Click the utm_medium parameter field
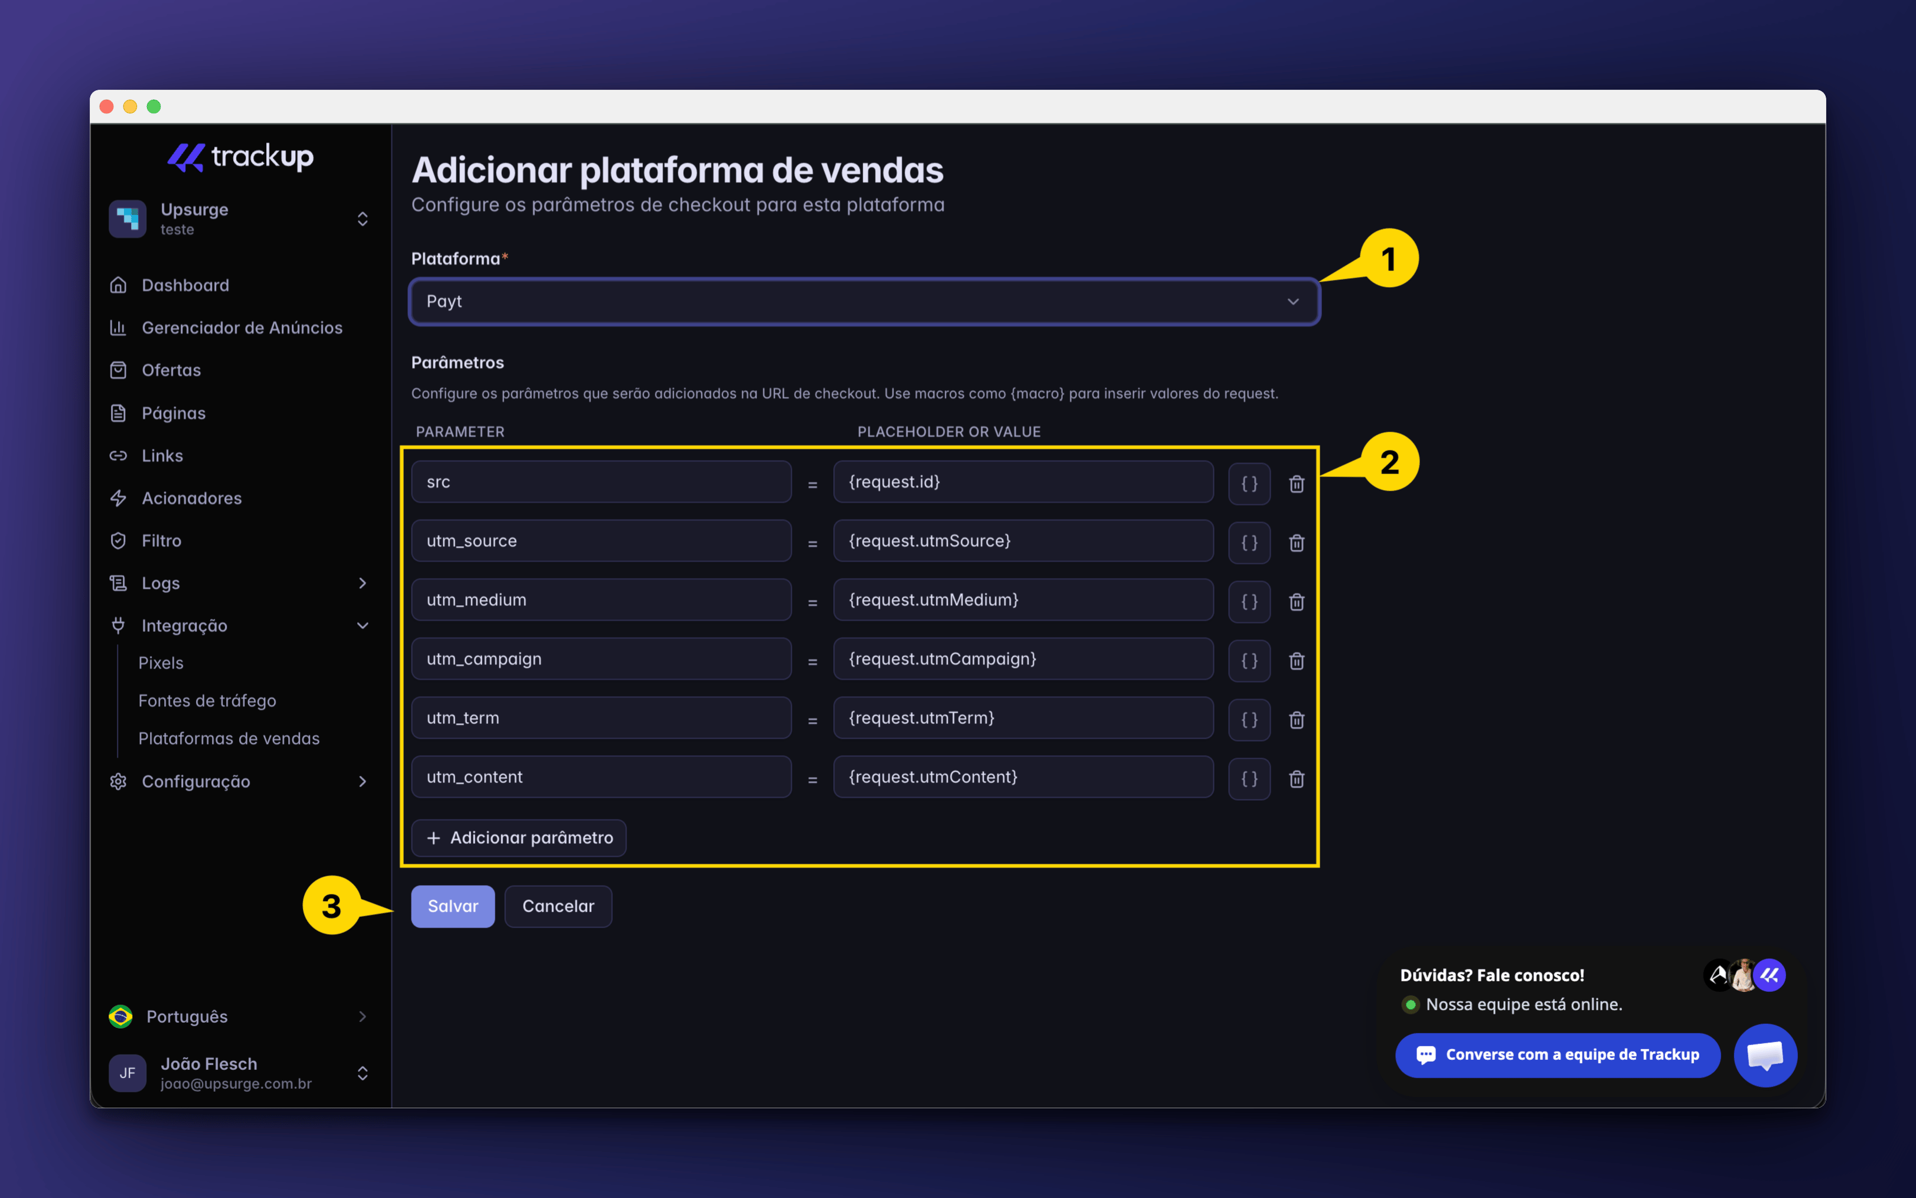Viewport: 1916px width, 1198px height. point(600,600)
